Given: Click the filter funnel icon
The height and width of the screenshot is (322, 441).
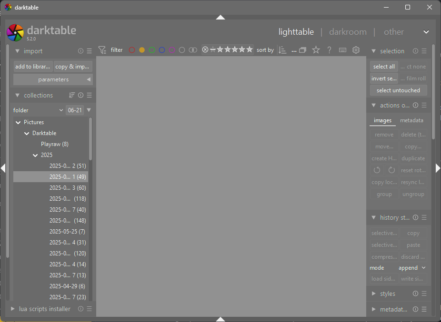Looking at the screenshot, I should tap(102, 50).
